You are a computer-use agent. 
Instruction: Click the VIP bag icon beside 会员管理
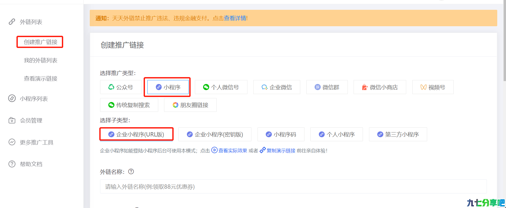(x=12, y=120)
